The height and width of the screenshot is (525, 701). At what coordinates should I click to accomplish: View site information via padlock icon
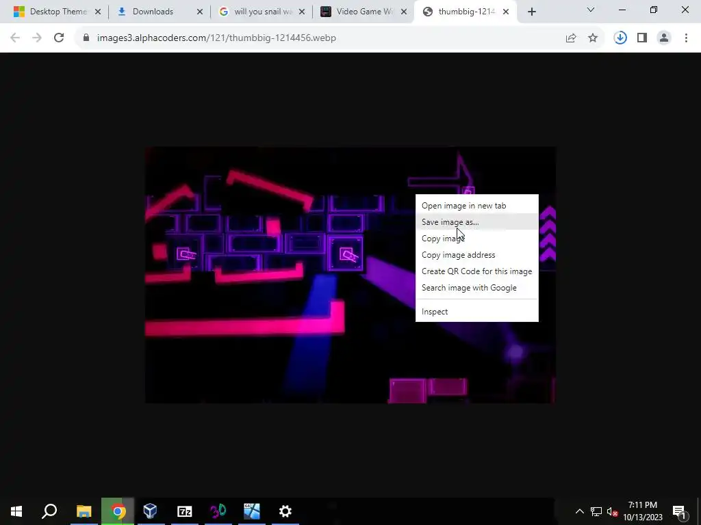[86, 38]
